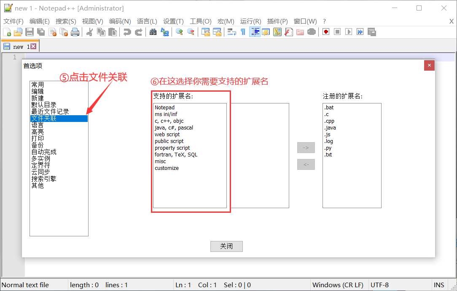Open the 编辑(E) menu

click(40, 21)
